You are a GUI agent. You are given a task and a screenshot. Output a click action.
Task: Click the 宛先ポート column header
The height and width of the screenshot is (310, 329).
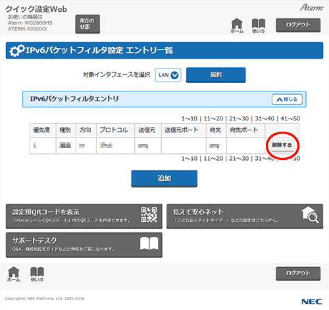tap(245, 130)
